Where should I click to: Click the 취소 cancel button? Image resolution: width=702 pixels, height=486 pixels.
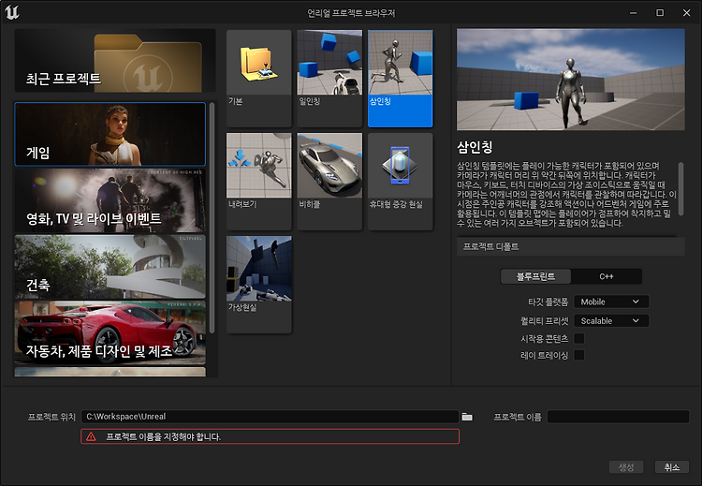[671, 467]
